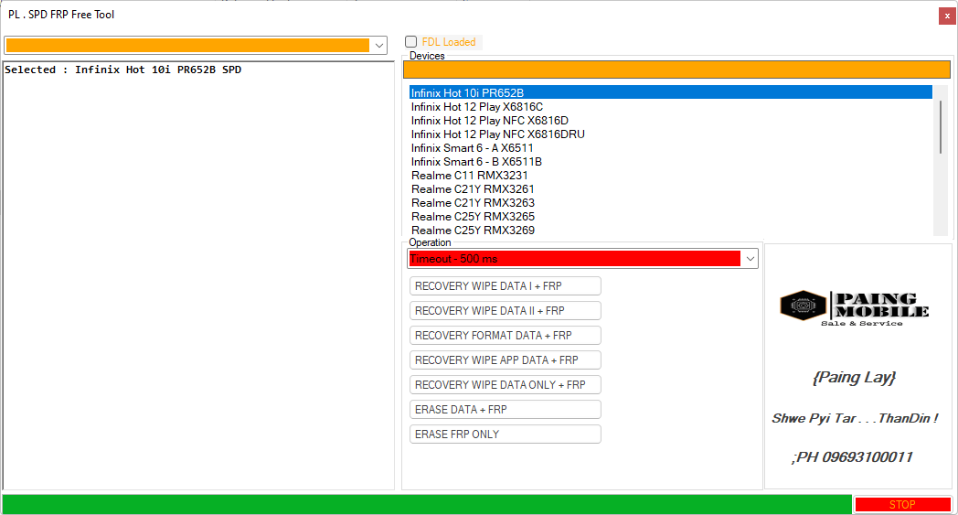This screenshot has height=515, width=958.
Task: Click ERASE FRP ONLY button
Action: point(506,435)
